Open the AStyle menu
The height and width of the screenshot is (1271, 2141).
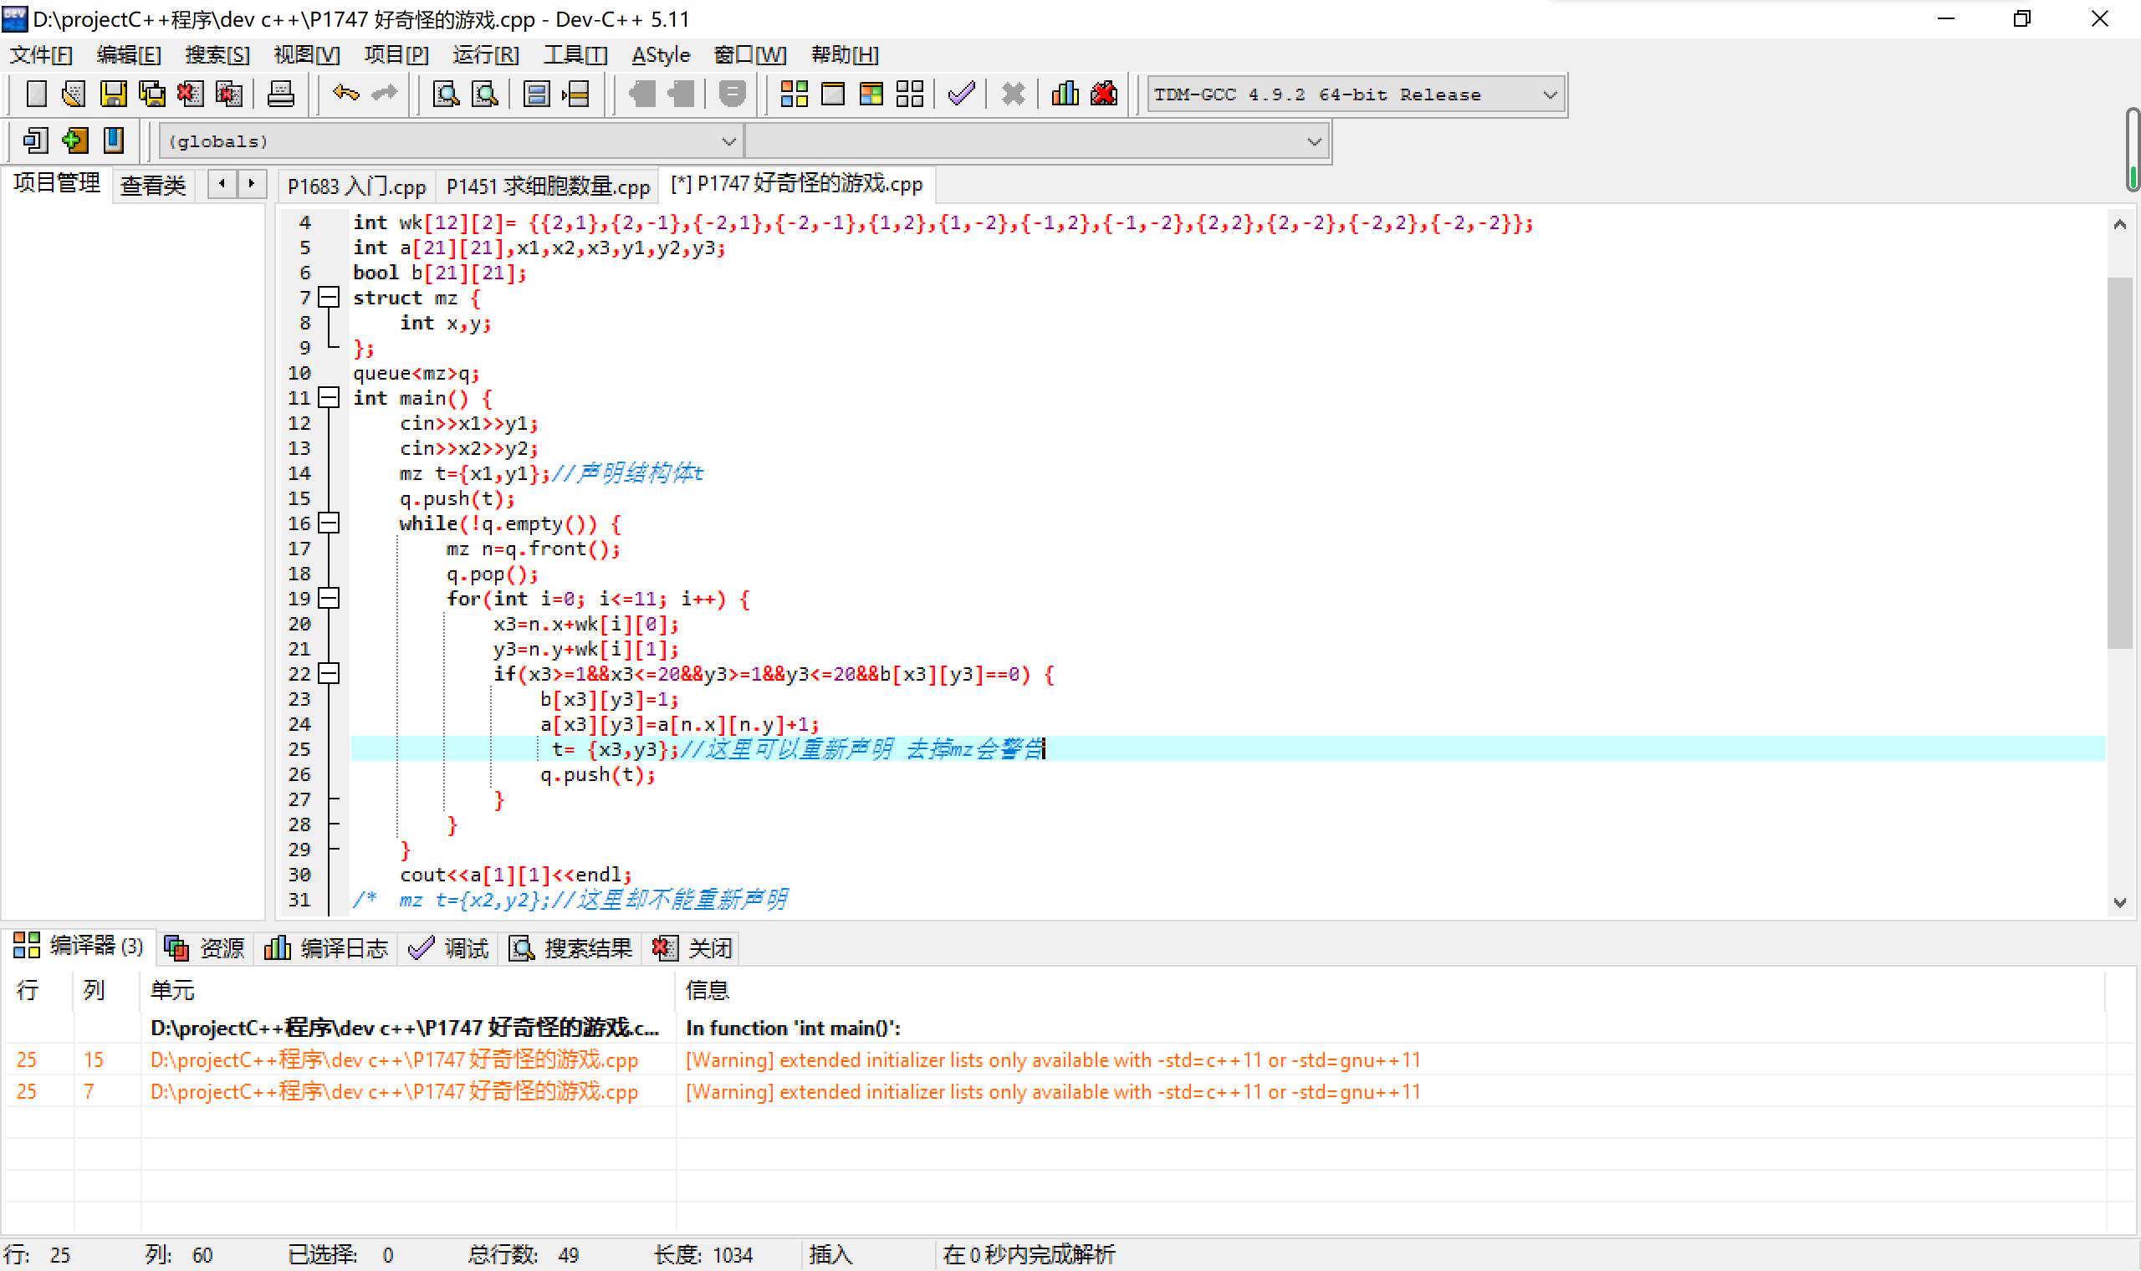pyautogui.click(x=661, y=55)
